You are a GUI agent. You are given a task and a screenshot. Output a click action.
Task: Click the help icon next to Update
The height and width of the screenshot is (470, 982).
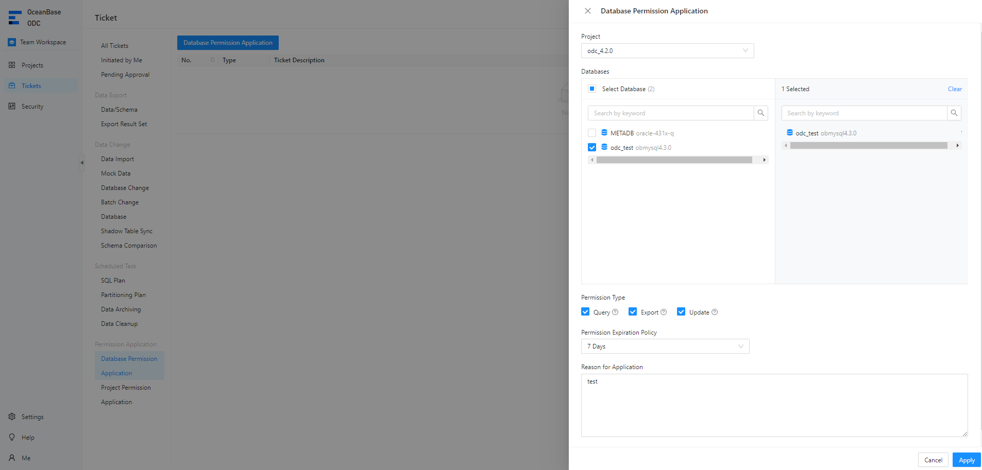tap(715, 312)
